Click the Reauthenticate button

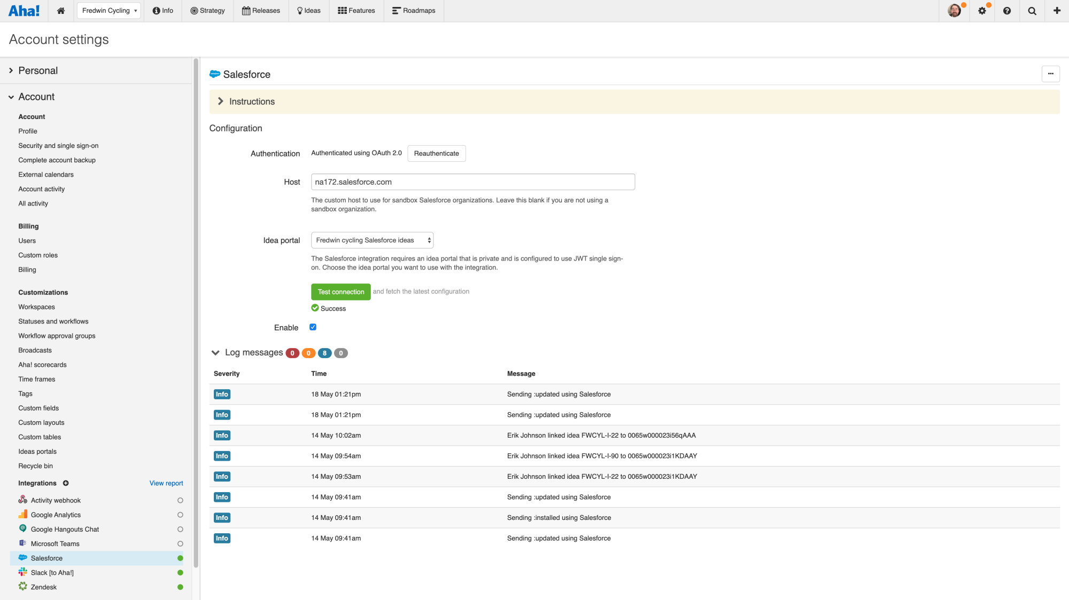click(436, 153)
